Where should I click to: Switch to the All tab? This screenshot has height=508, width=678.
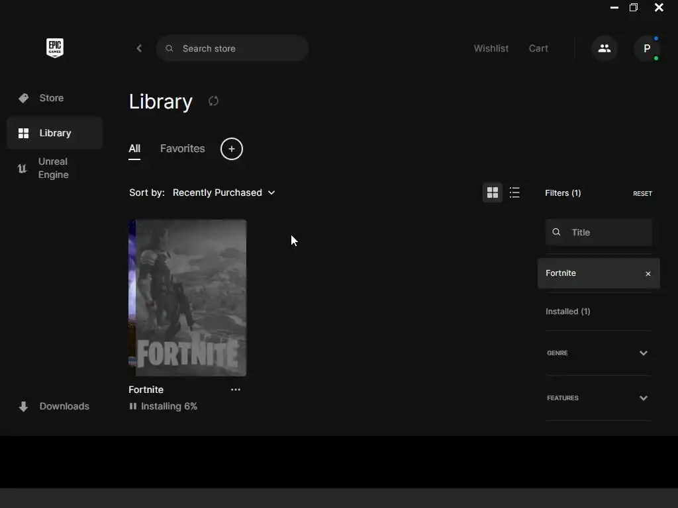click(x=134, y=149)
